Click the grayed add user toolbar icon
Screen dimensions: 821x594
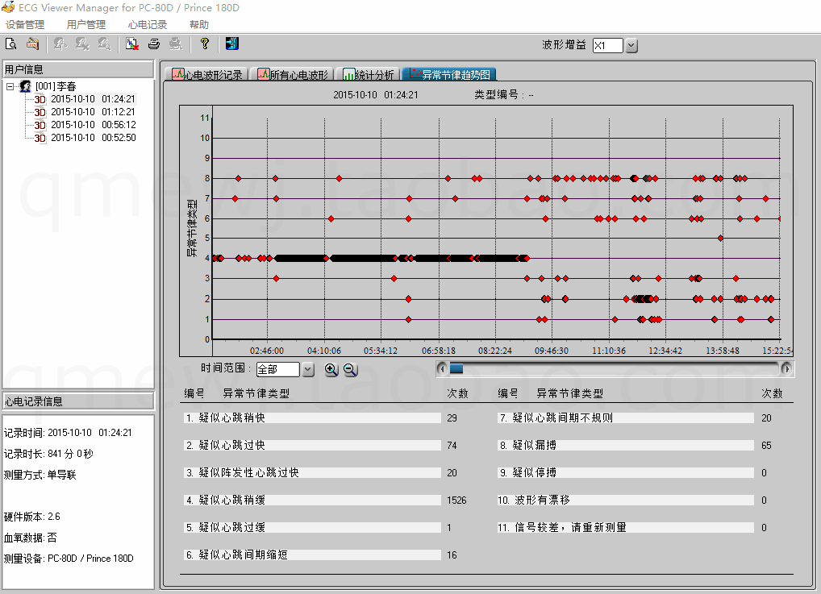point(60,44)
